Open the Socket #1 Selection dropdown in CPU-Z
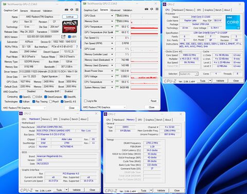The height and width of the screenshot is (194, 247). [189, 74]
